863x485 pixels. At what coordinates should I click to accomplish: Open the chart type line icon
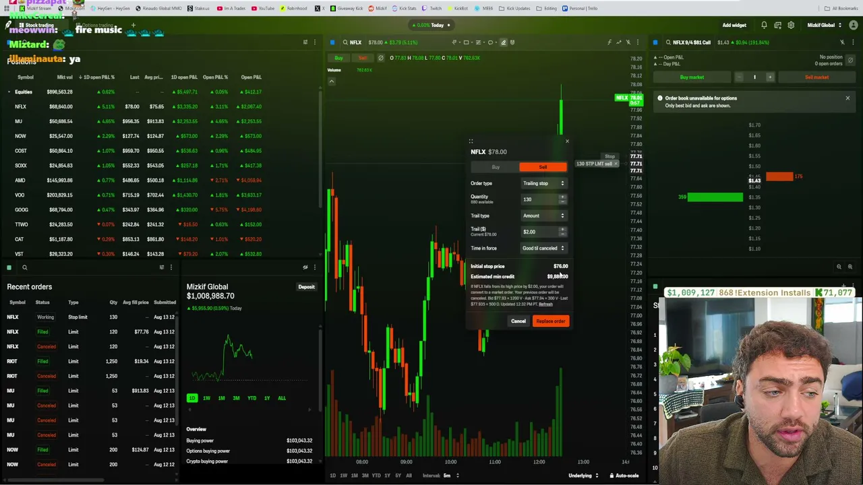pyautogui.click(x=618, y=42)
